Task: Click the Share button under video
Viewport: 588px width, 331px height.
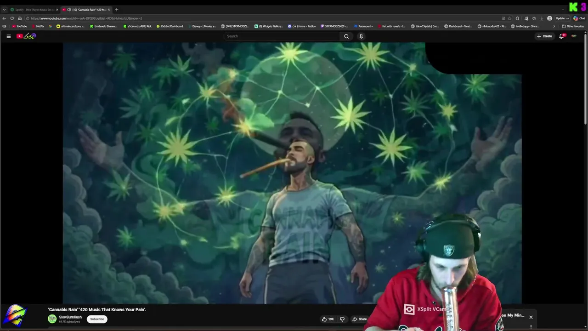Action: [x=360, y=319]
